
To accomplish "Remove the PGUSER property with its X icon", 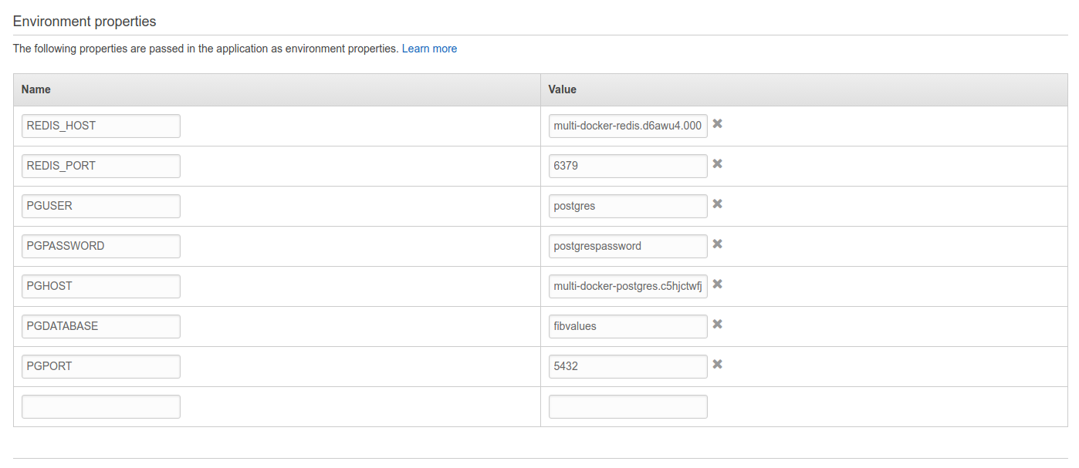I will tap(717, 204).
